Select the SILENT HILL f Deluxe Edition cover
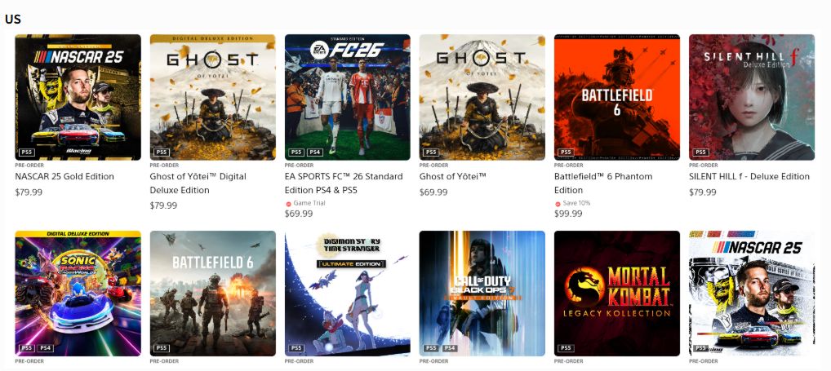This screenshot has height=371, width=831. pos(752,97)
